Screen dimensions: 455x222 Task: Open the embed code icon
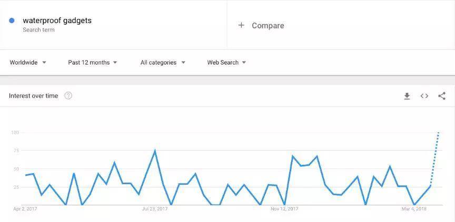click(x=424, y=96)
